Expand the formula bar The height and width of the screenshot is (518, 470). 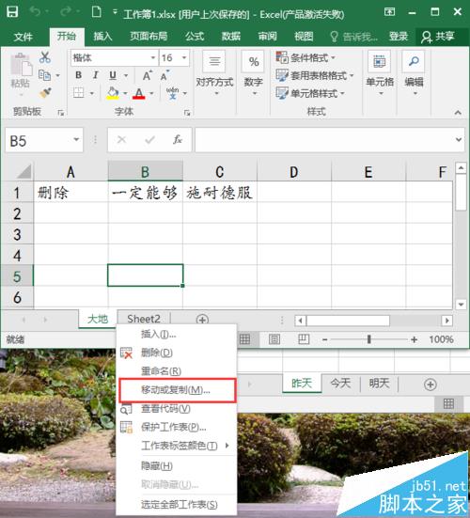coord(459,140)
